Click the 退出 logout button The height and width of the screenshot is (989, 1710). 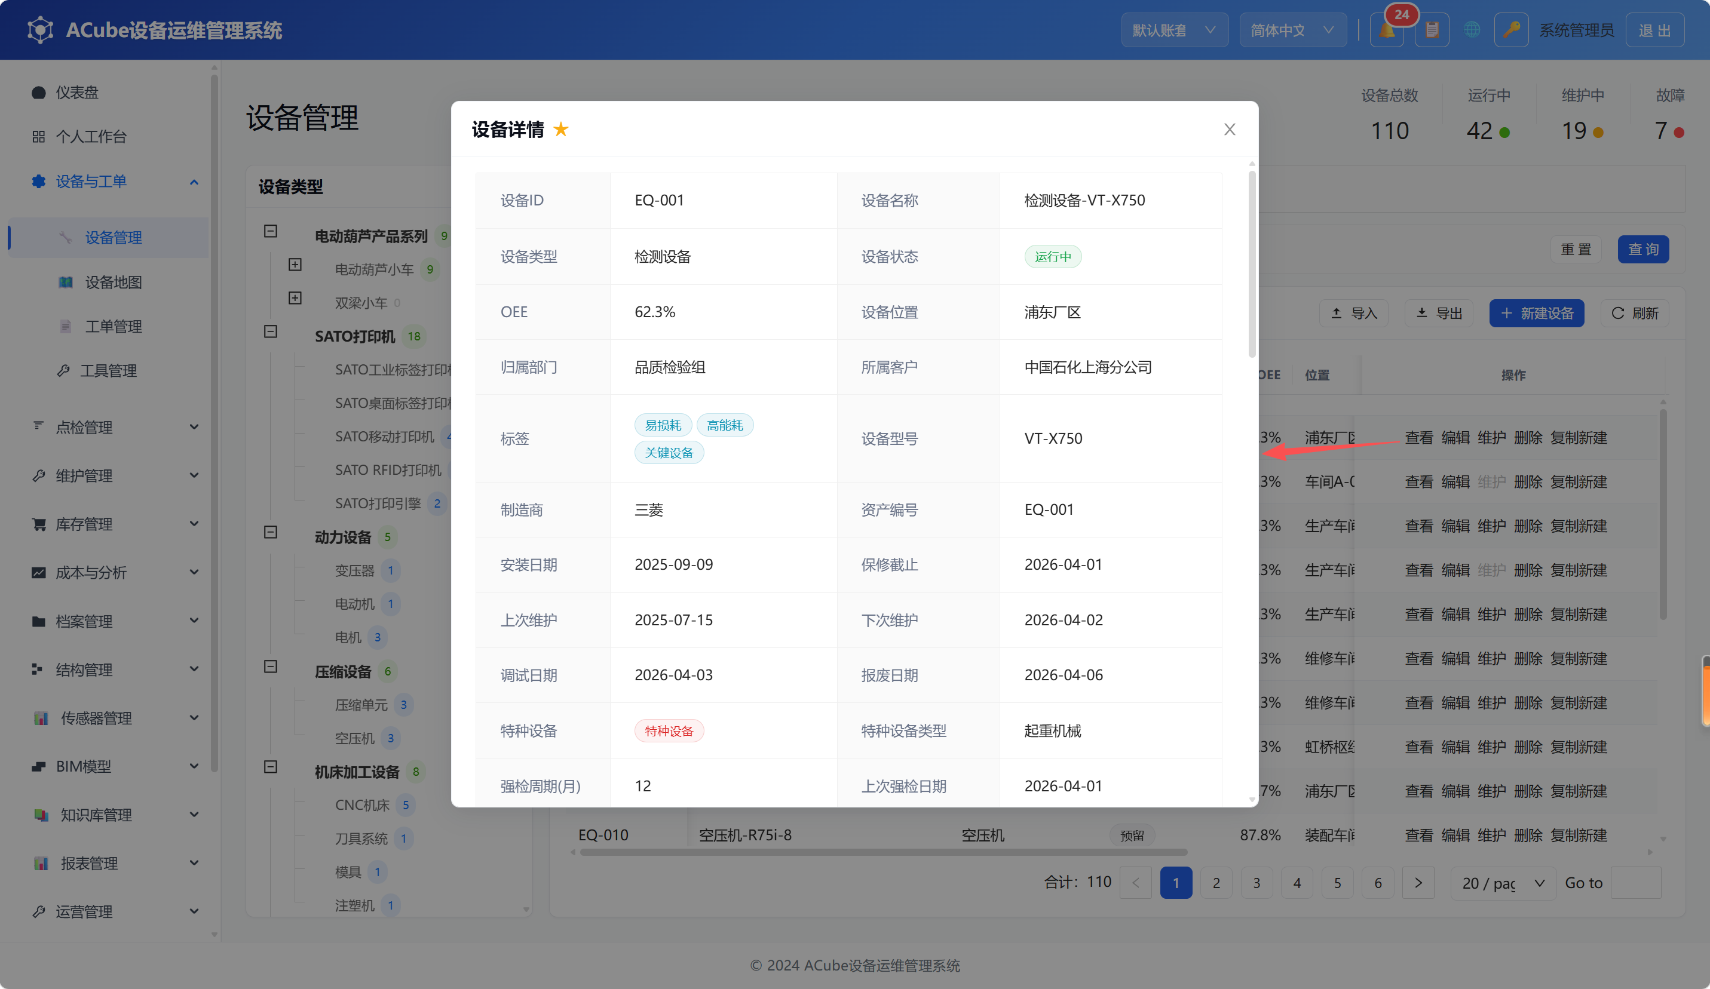pos(1654,30)
